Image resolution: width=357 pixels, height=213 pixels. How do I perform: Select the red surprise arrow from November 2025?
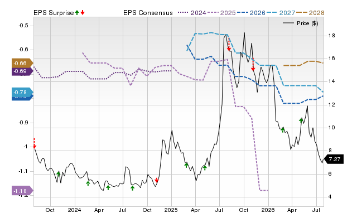tap(253, 64)
